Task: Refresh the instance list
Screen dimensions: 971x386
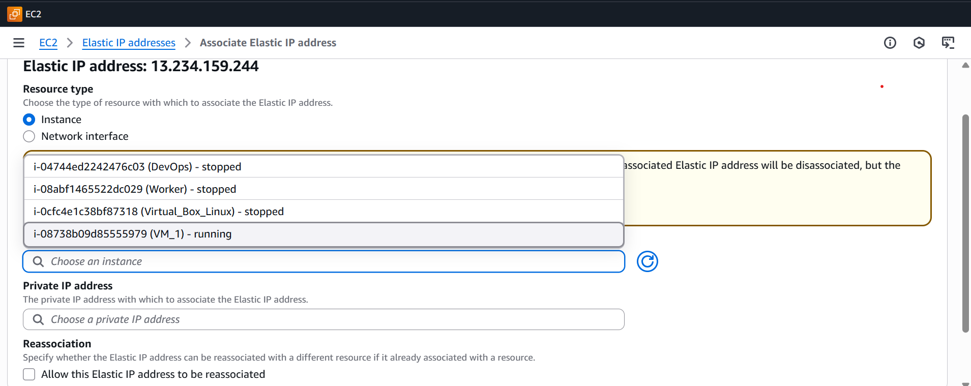Action: click(x=648, y=261)
